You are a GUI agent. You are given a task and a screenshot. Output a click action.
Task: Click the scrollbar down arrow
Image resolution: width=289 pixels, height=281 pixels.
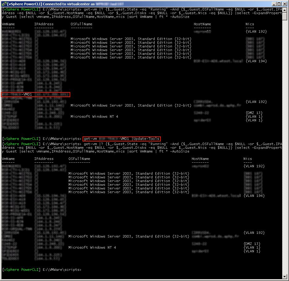point(285,277)
